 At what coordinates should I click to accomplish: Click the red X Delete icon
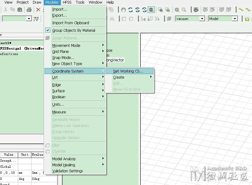click(x=38, y=10)
